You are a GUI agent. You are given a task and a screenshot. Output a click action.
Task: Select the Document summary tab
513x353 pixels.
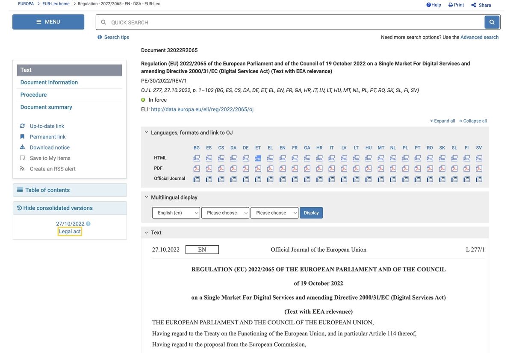click(46, 107)
